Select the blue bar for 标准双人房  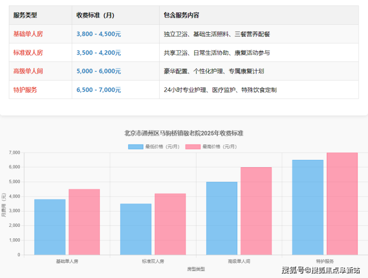click(x=136, y=229)
